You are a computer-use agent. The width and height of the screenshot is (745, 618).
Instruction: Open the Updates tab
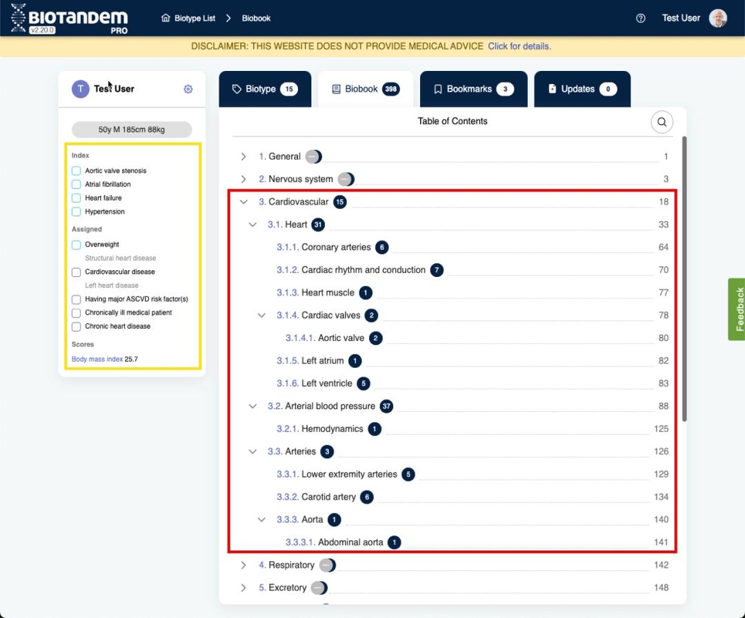pos(582,89)
